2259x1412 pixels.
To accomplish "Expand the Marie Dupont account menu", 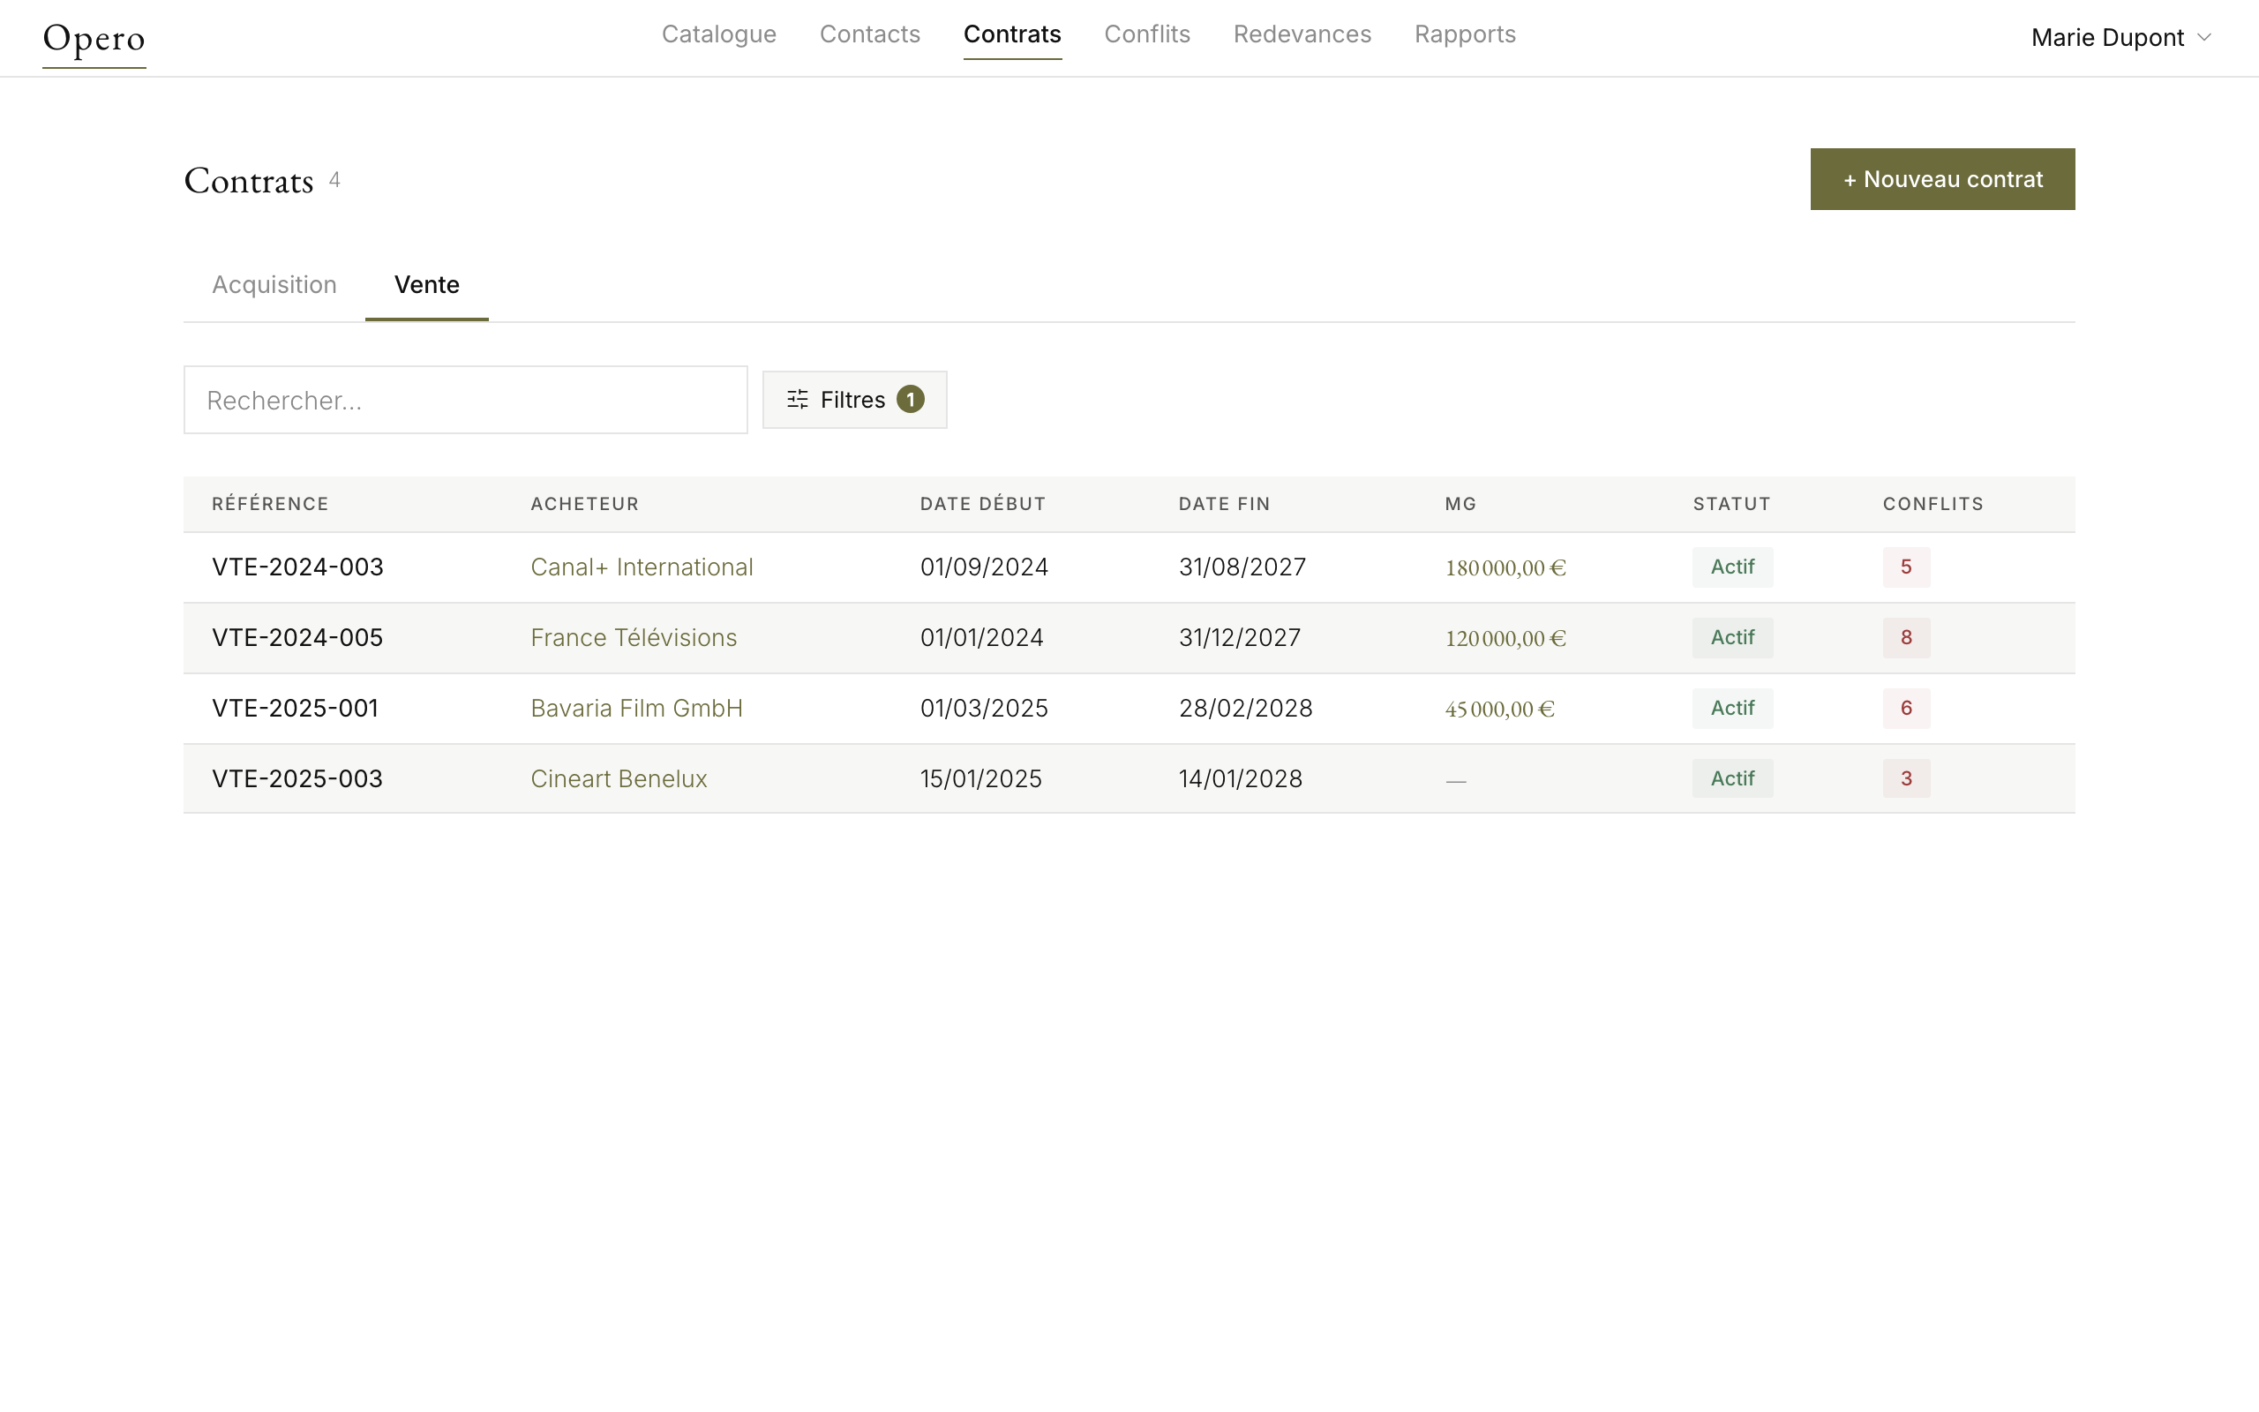I will click(x=2120, y=37).
